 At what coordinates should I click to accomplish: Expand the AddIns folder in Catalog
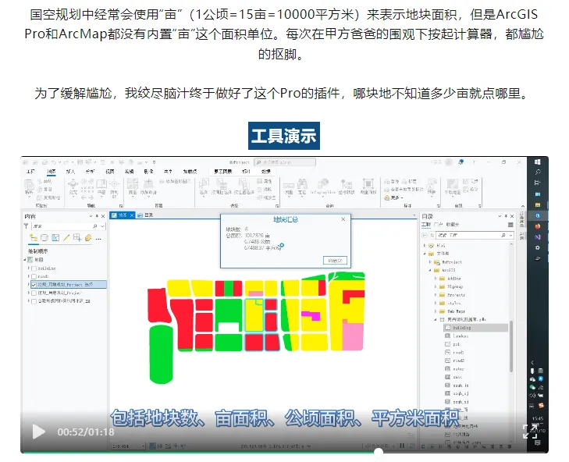tap(436, 279)
